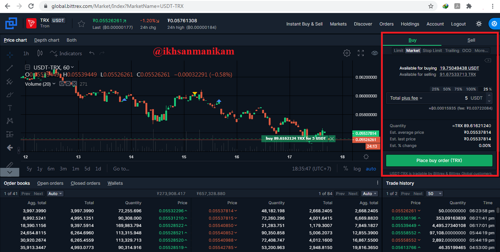Go back in the browser
Screen dimensions: 500x252
point(7,6)
